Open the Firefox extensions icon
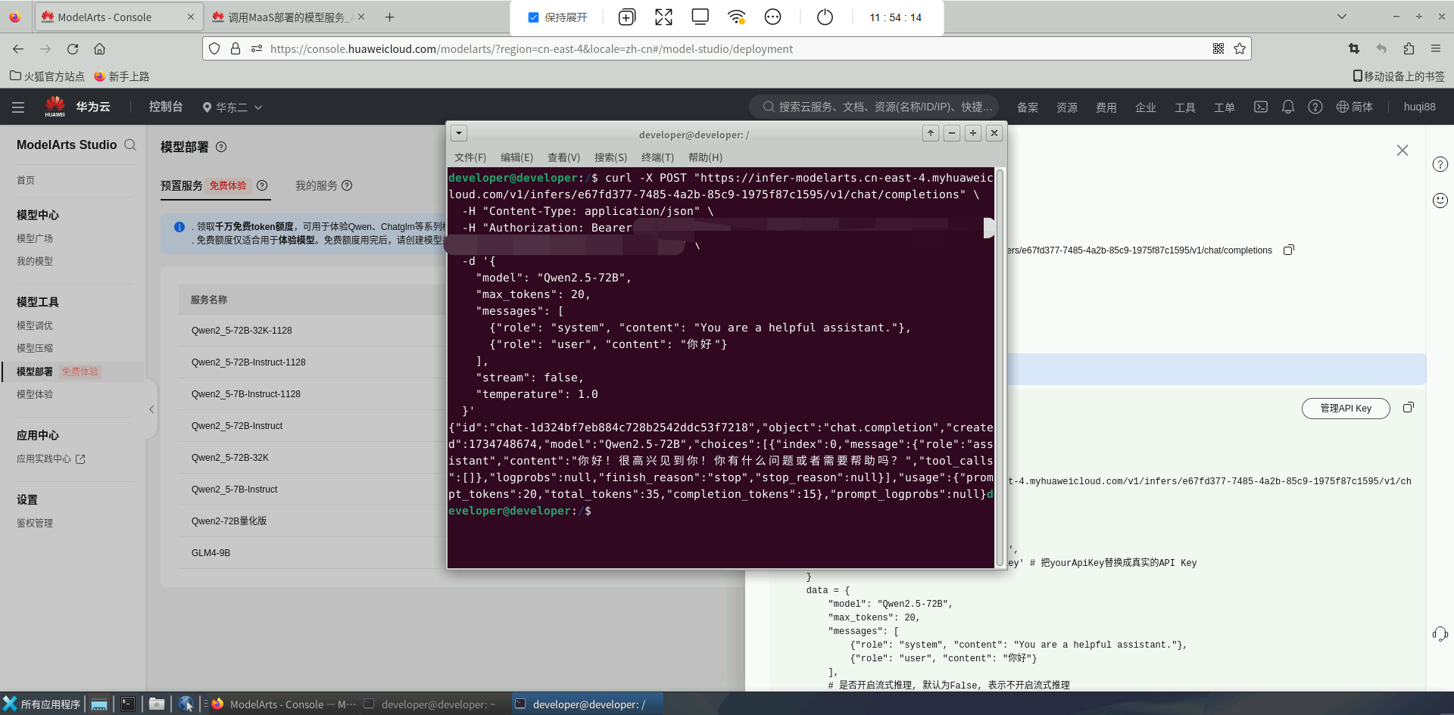This screenshot has height=715, width=1454. (1409, 48)
